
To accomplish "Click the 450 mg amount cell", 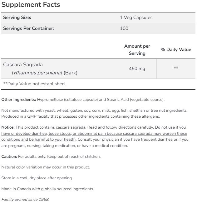I will [x=137, y=68].
